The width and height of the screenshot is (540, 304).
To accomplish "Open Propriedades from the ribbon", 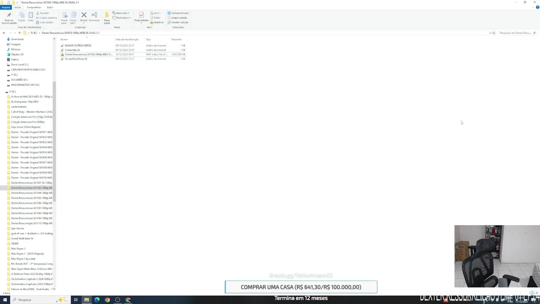I will (x=141, y=17).
